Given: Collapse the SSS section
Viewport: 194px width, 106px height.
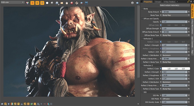Looking at the screenshot, I should [142, 92].
